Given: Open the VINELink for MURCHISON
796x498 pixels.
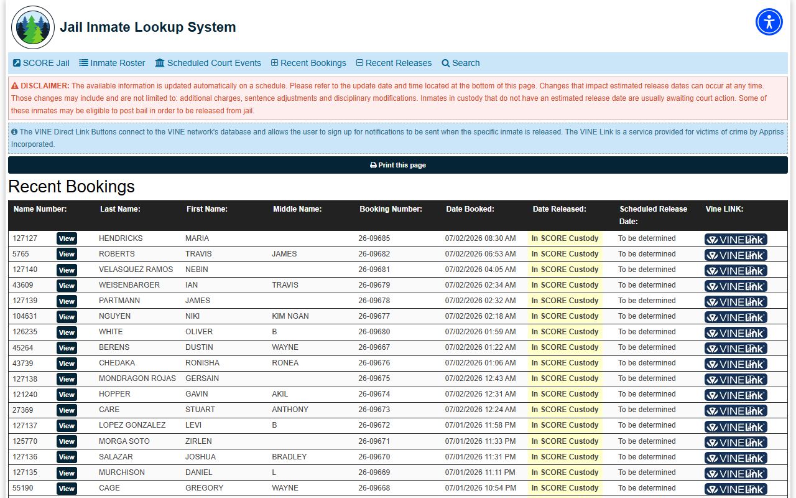Looking at the screenshot, I should pos(736,473).
